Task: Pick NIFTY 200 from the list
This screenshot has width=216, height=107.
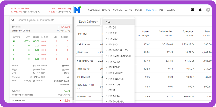Action: [119, 39]
